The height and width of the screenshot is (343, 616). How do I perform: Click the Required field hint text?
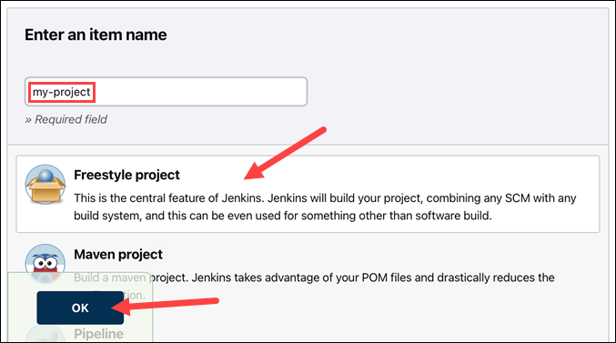click(x=66, y=119)
